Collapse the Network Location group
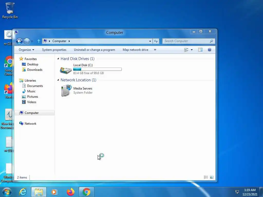The width and height of the screenshot is (263, 197). click(x=58, y=80)
